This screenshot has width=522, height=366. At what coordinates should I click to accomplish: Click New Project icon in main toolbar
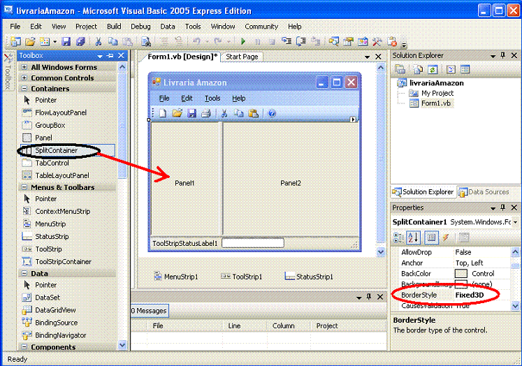pyautogui.click(x=15, y=42)
